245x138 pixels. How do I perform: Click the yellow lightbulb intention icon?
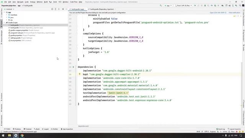click(x=80, y=74)
